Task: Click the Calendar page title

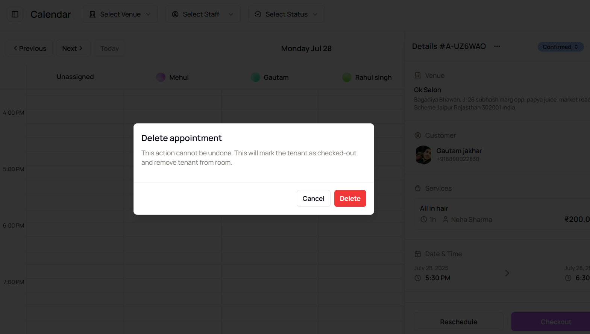Action: [x=51, y=14]
